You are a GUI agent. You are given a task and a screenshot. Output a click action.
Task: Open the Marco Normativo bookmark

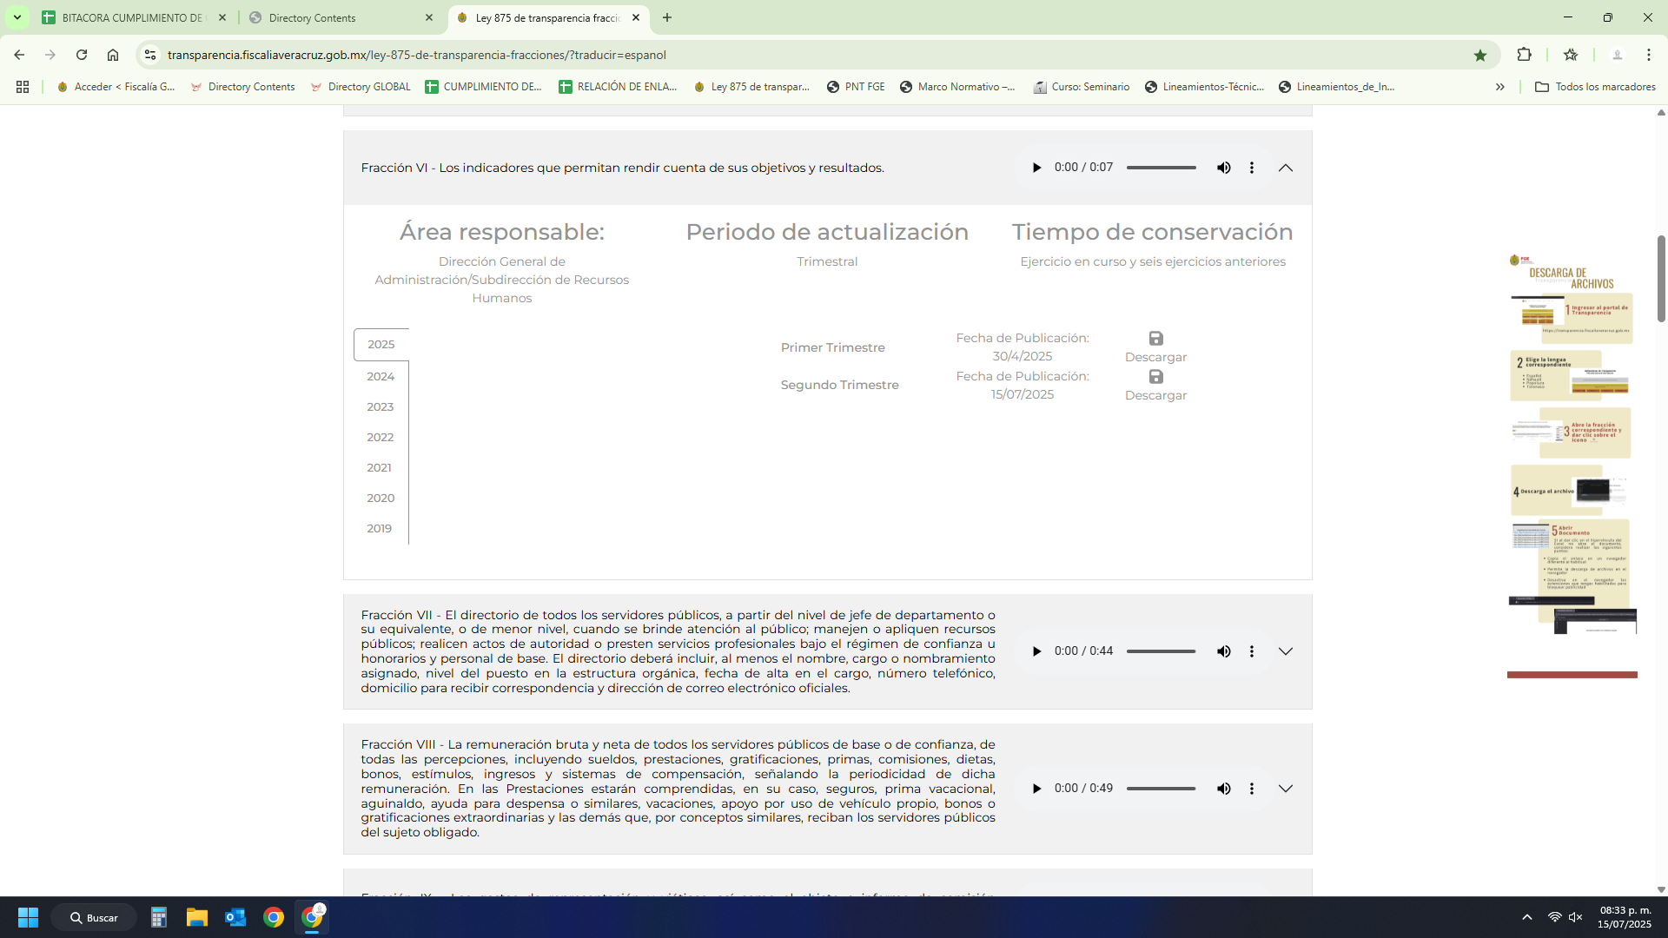(x=957, y=87)
